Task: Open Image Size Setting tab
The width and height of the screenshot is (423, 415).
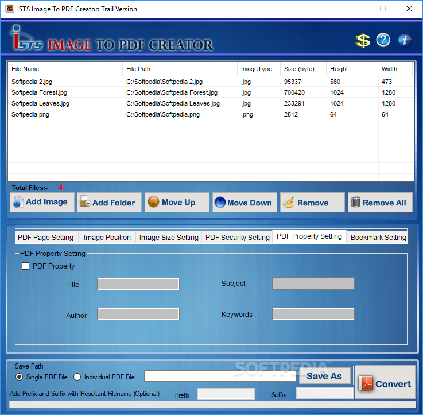Action: click(169, 238)
